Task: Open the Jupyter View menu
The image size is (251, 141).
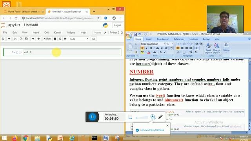Action: pos(25,33)
